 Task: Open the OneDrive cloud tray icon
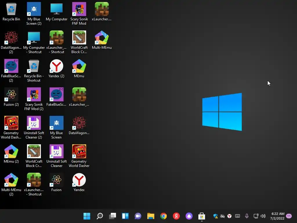222,216
